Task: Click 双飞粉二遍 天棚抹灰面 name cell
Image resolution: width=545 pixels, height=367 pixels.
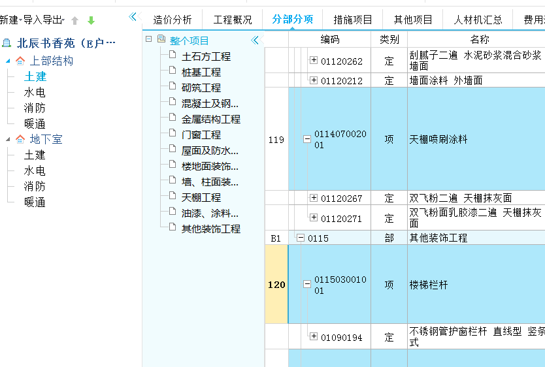Action: pyautogui.click(x=476, y=198)
